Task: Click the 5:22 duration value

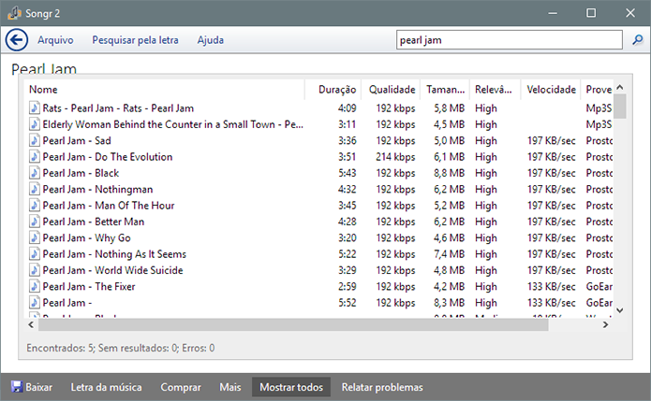Action: [348, 254]
